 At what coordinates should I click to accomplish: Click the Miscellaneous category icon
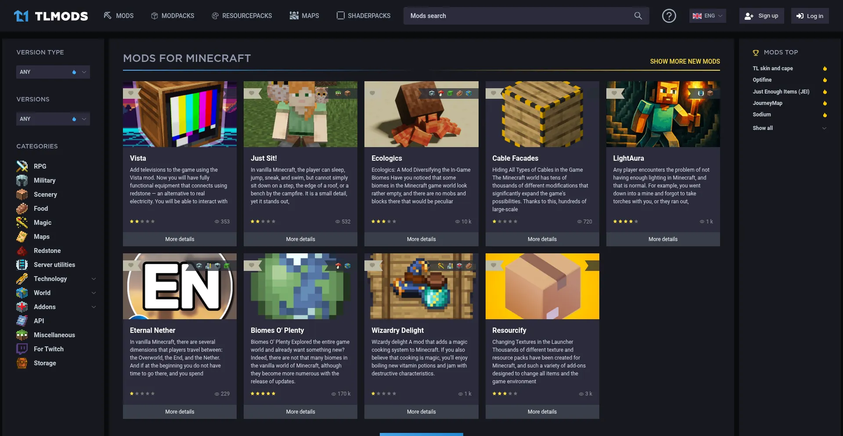22,335
